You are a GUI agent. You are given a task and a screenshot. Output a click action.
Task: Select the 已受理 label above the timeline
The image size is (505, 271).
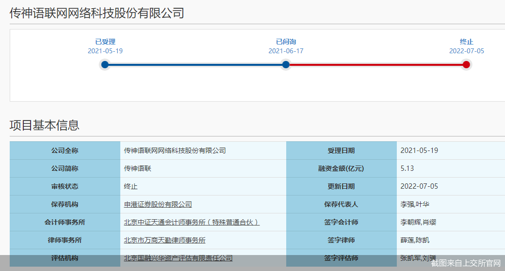(105, 42)
